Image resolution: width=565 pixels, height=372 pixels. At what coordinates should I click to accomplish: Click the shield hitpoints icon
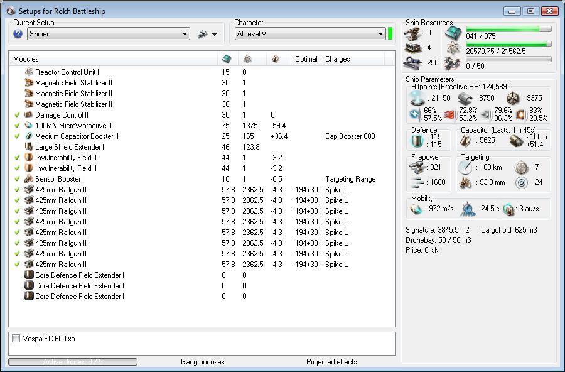pyautogui.click(x=417, y=98)
